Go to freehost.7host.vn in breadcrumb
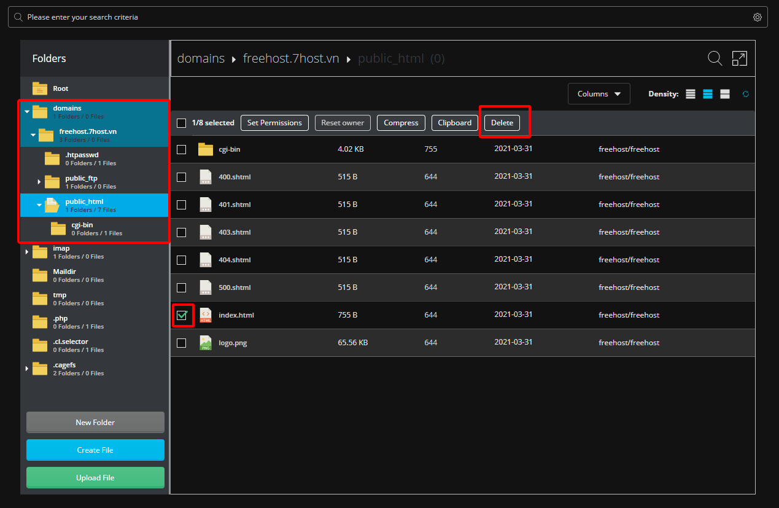The width and height of the screenshot is (779, 508). (291, 58)
